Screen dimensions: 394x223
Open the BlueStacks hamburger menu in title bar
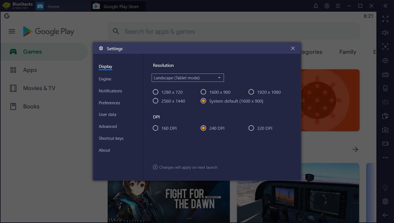point(338,6)
